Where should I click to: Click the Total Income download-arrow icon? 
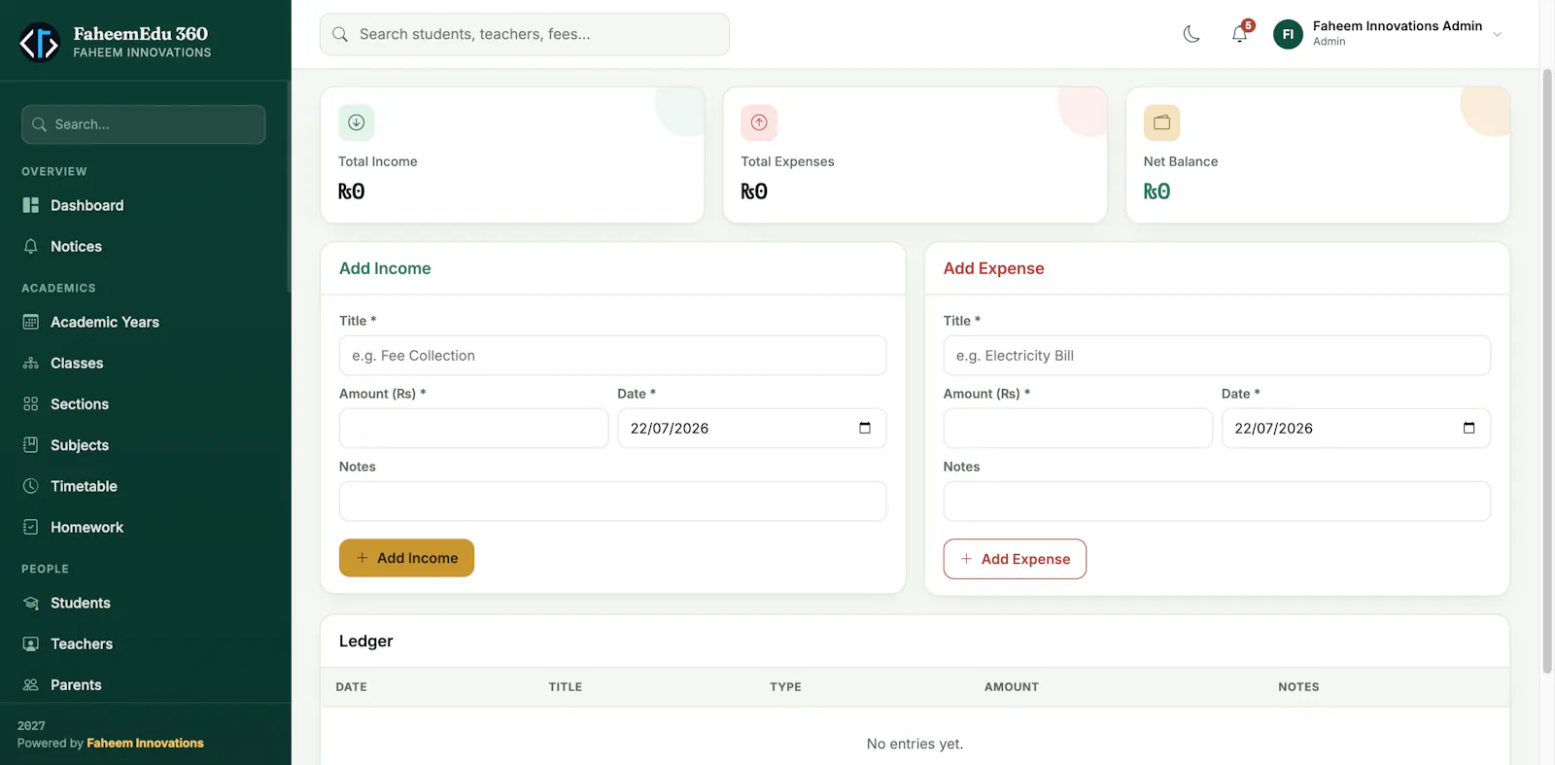(x=357, y=122)
